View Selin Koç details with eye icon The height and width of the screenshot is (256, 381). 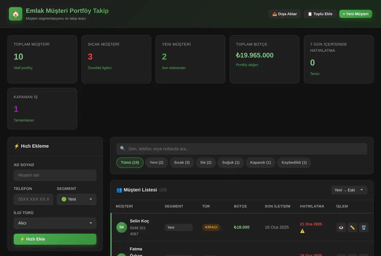[x=341, y=227]
